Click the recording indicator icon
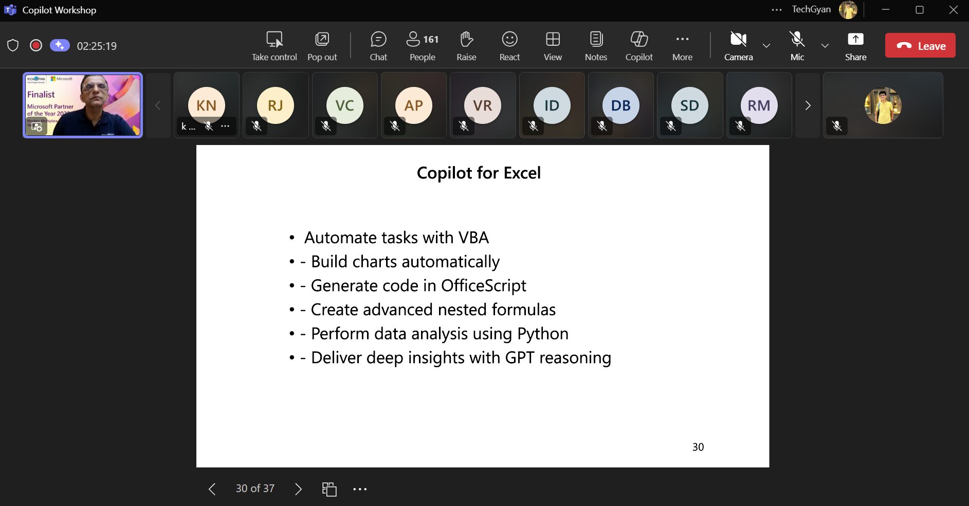The width and height of the screenshot is (969, 506). (36, 46)
